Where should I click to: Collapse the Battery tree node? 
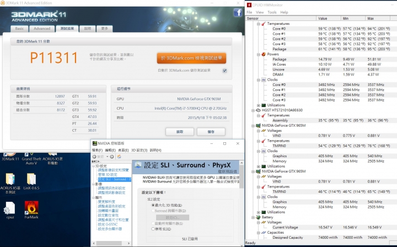[x=253, y=217]
